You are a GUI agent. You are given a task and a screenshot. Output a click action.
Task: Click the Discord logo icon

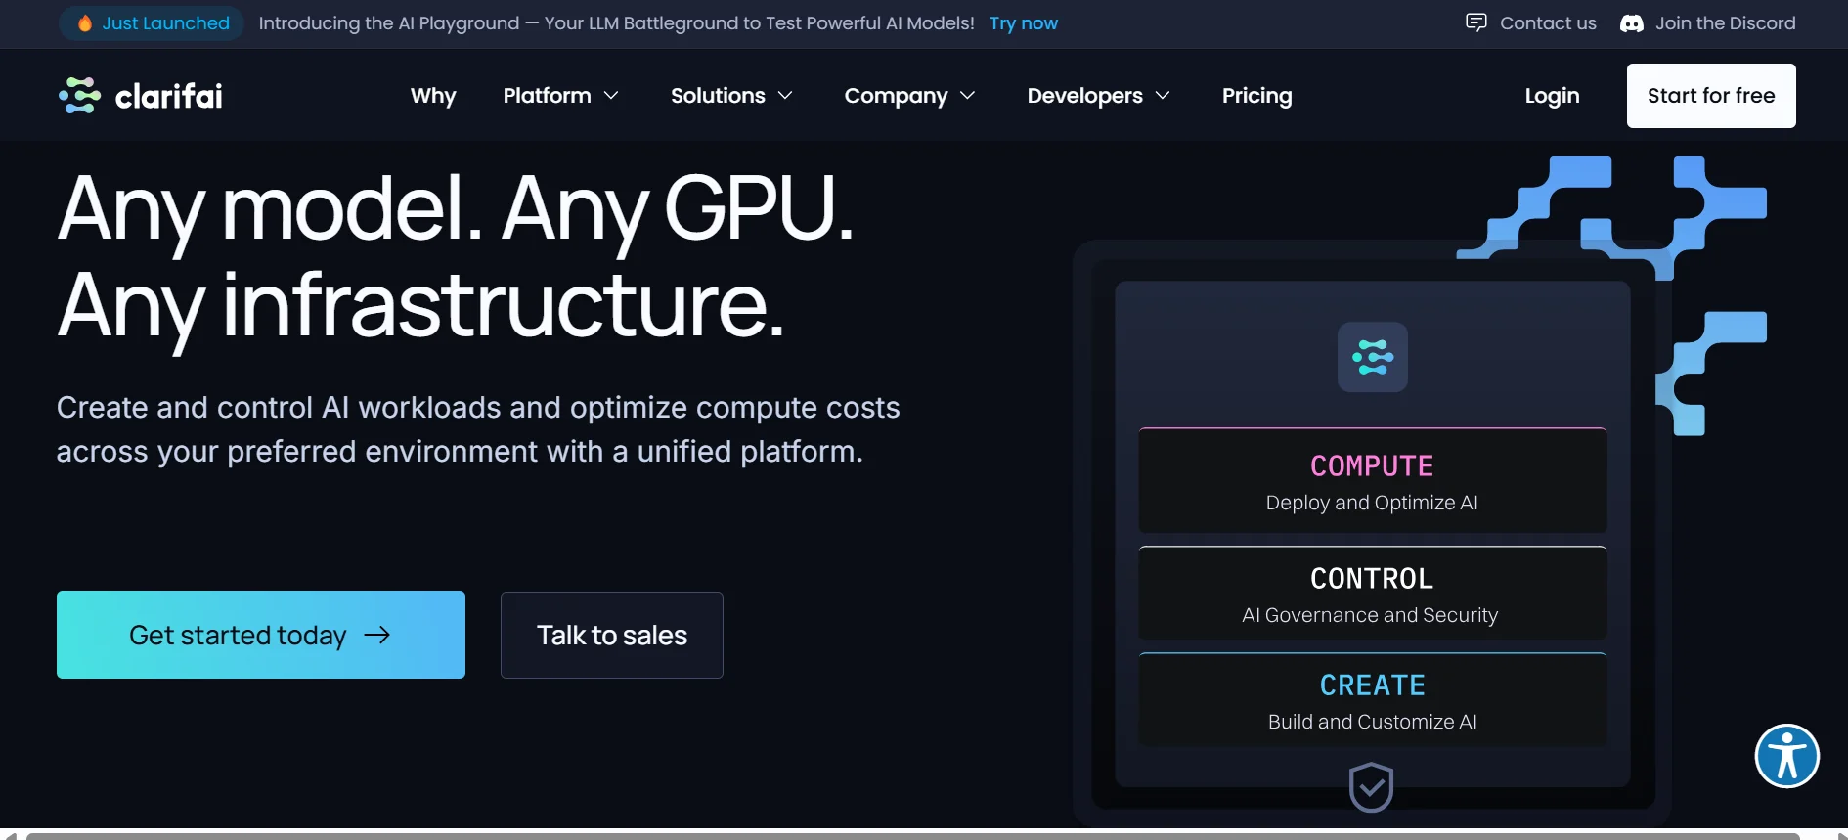(x=1632, y=23)
